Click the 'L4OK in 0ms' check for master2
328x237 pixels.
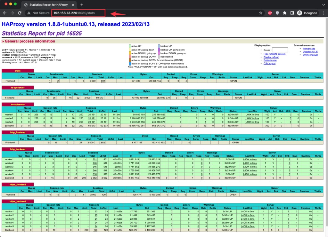tap(252, 118)
